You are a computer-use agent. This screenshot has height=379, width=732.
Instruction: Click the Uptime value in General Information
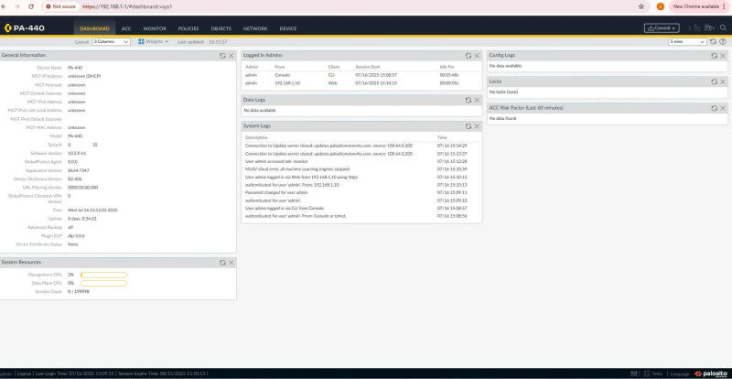[x=82, y=219]
